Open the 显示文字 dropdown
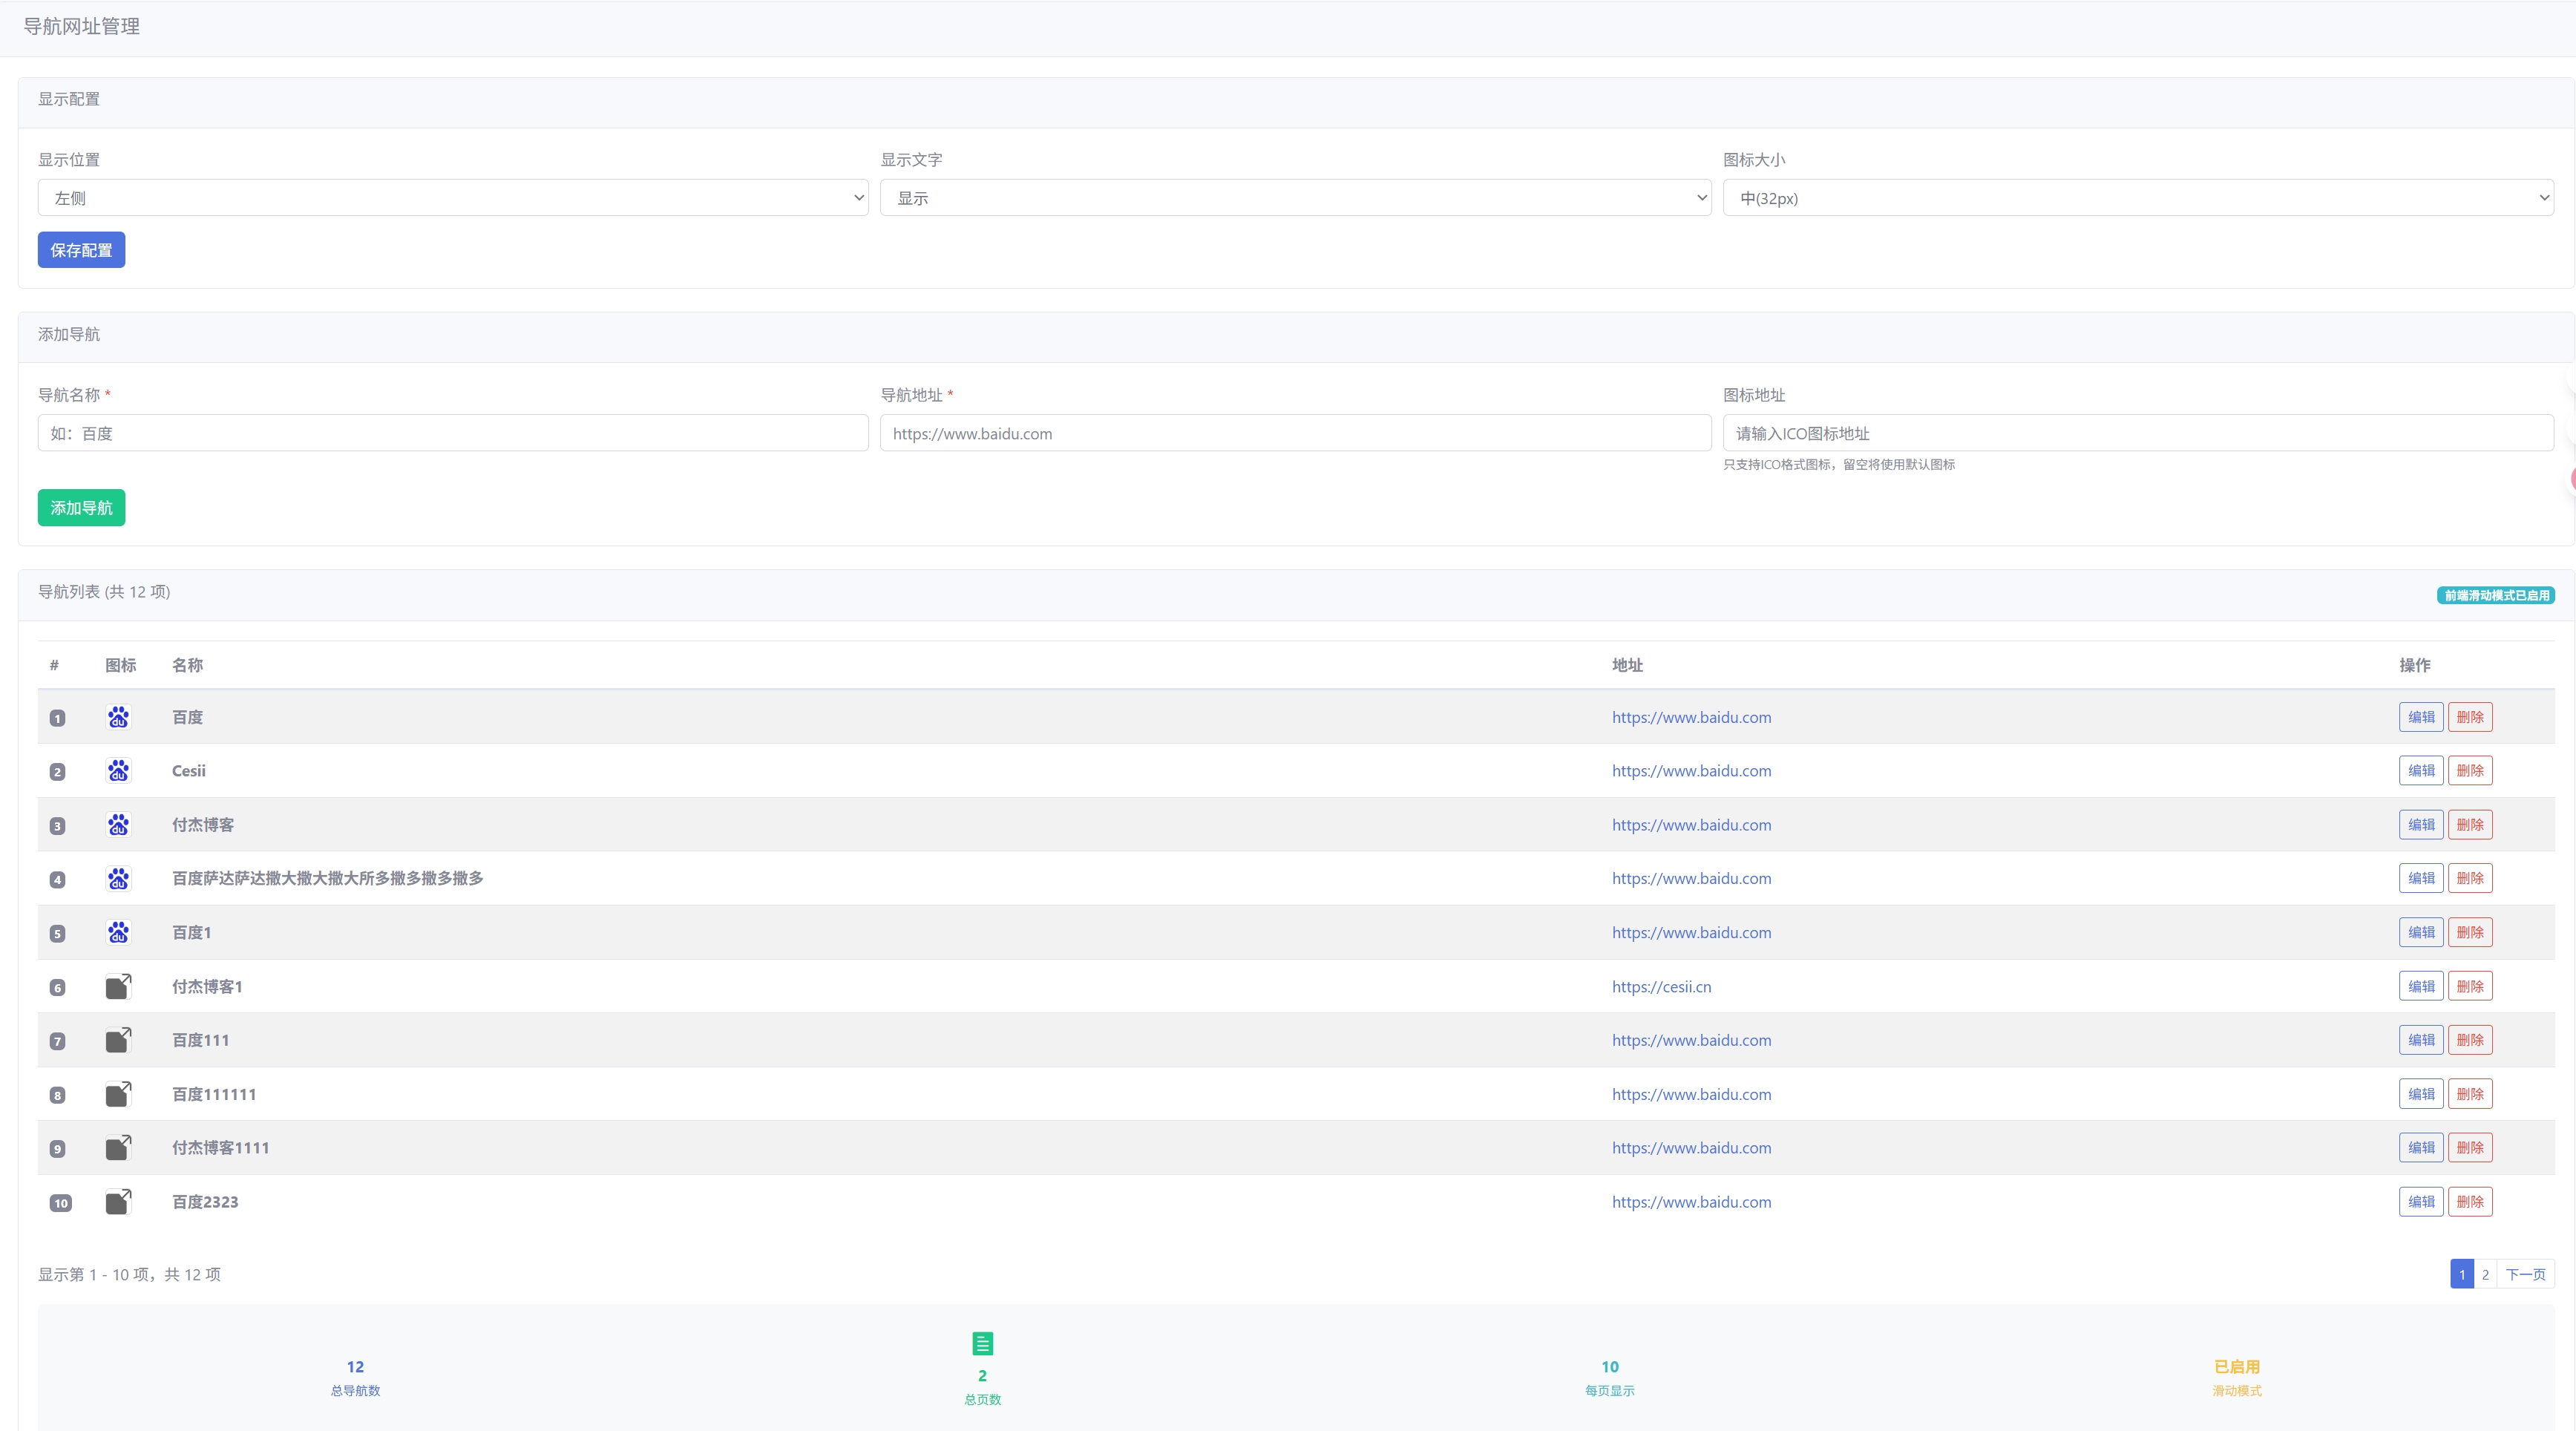Image resolution: width=2576 pixels, height=1431 pixels. pos(1295,198)
